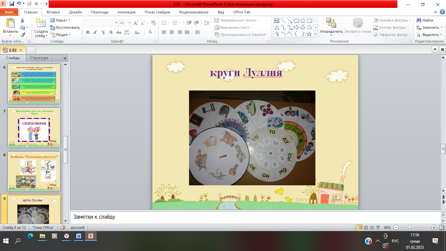Viewport: 446px width, 251px height.
Task: Click the spell check icon in the status bar
Action: click(63, 227)
